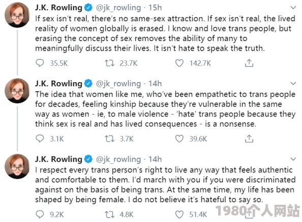Image resolution: width=302 pixels, height=222 pixels.
Task: Like the tweet with 39.6K likes
Action: click(x=179, y=139)
